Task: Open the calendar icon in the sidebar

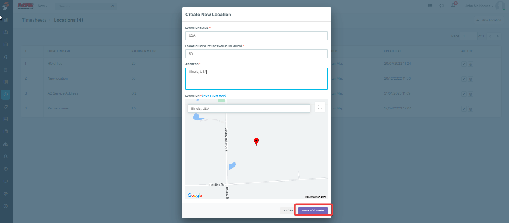Action: [6, 44]
